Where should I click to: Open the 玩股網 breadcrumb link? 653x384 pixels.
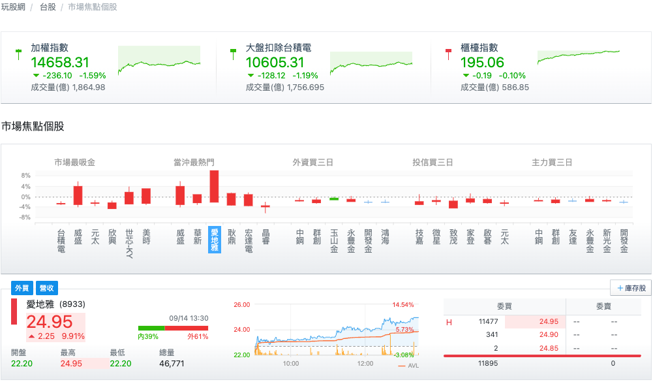(13, 7)
